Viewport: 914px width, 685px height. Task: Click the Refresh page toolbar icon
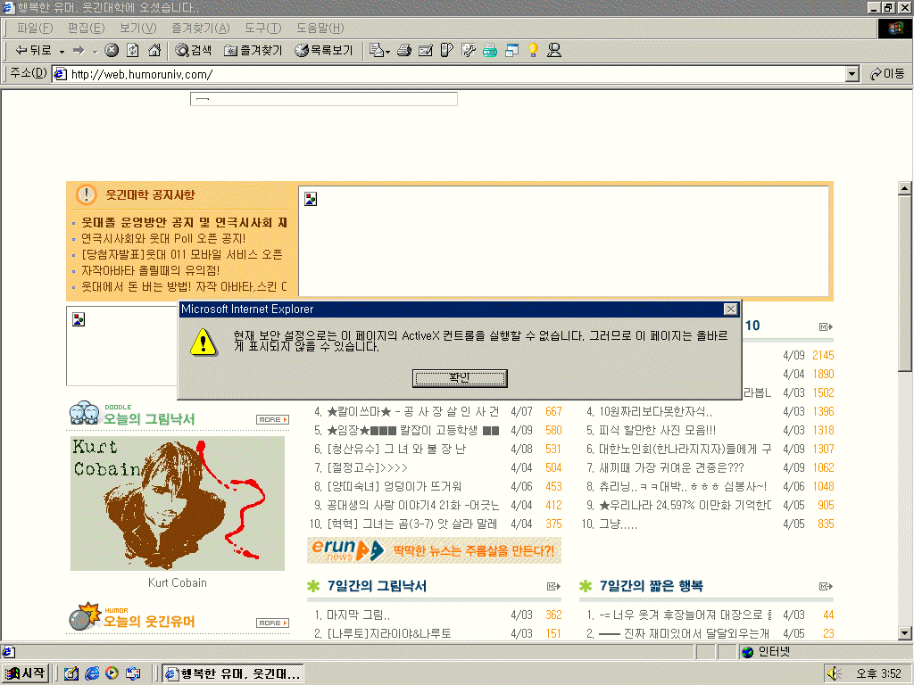point(133,51)
